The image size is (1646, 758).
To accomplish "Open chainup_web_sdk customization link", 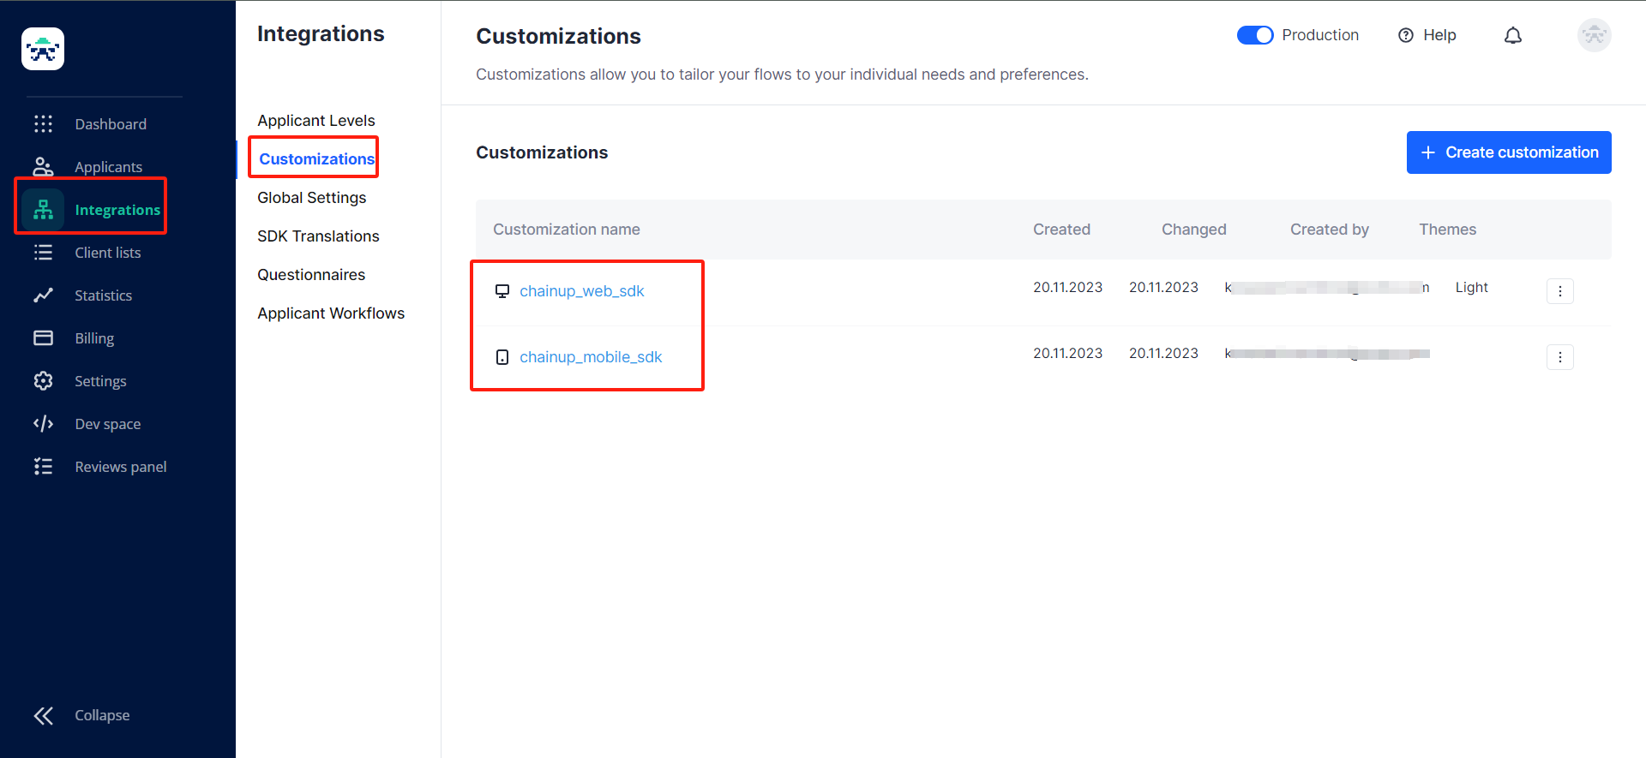I will [x=581, y=291].
